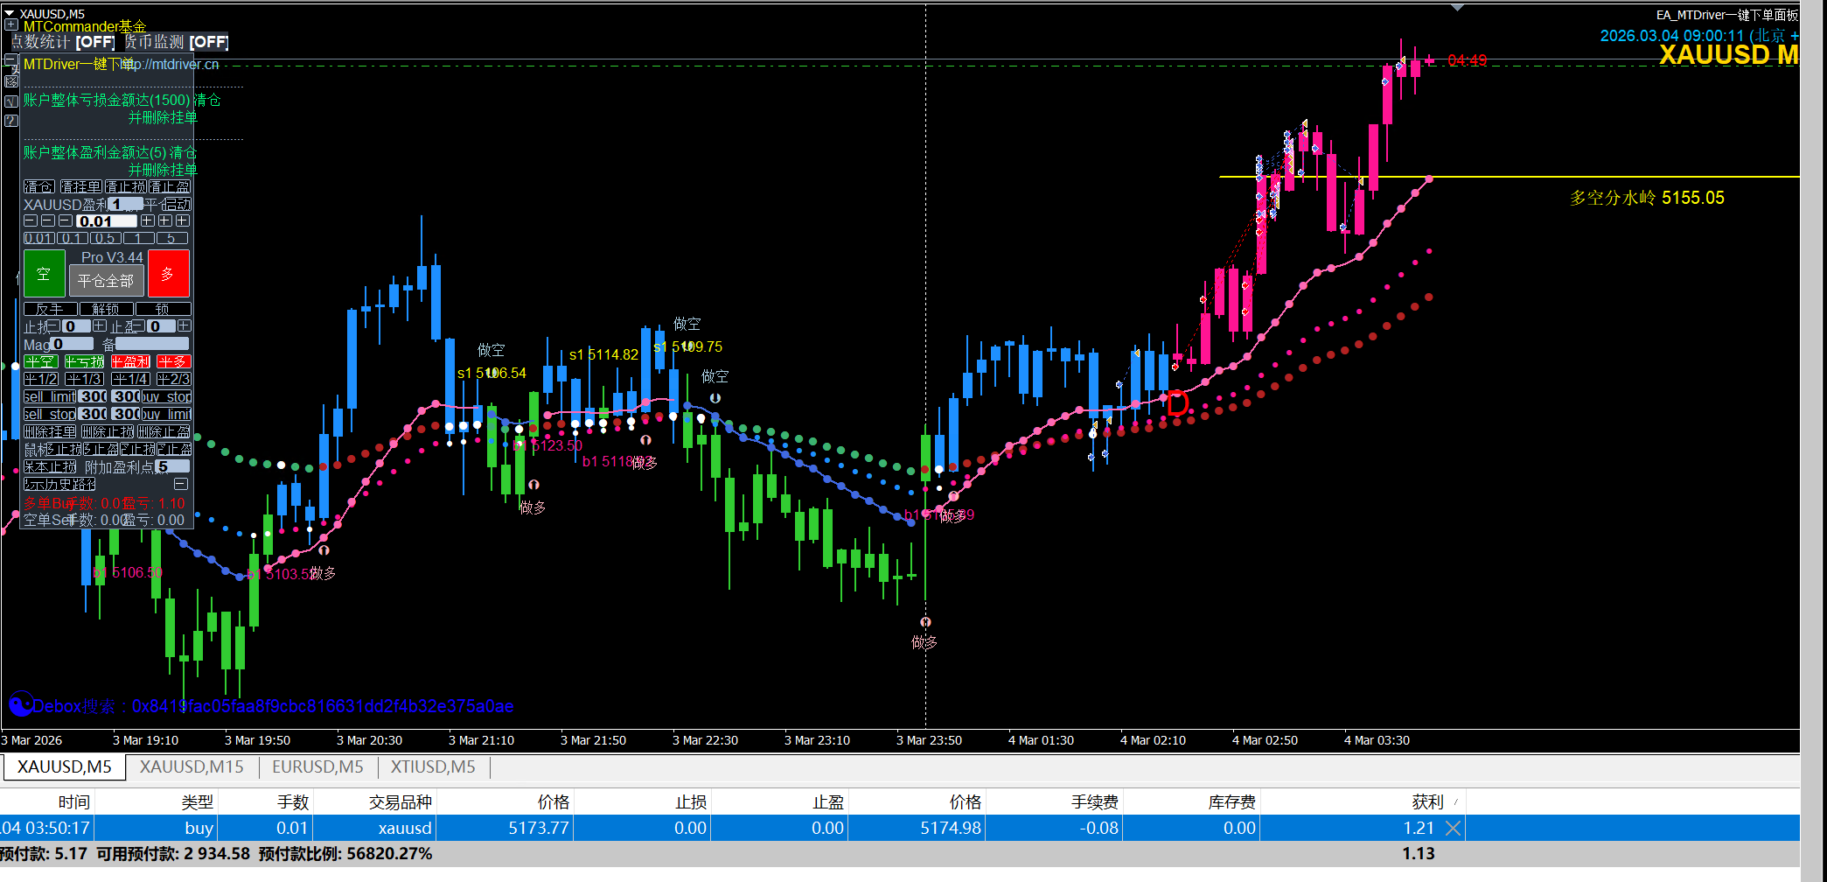Switch to the XAUUSD,M15 chart tab
The width and height of the screenshot is (1827, 882).
click(192, 766)
